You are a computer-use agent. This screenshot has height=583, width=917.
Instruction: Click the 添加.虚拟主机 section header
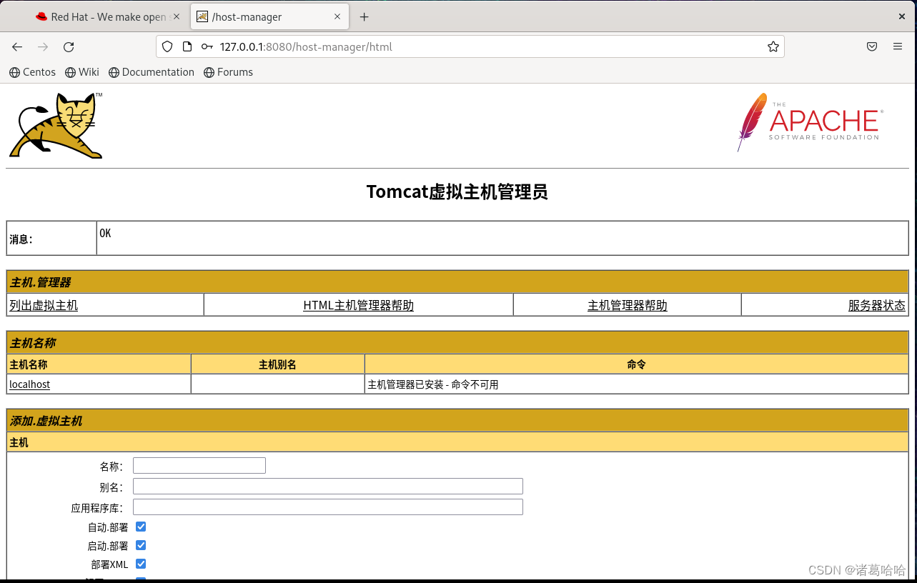457,421
